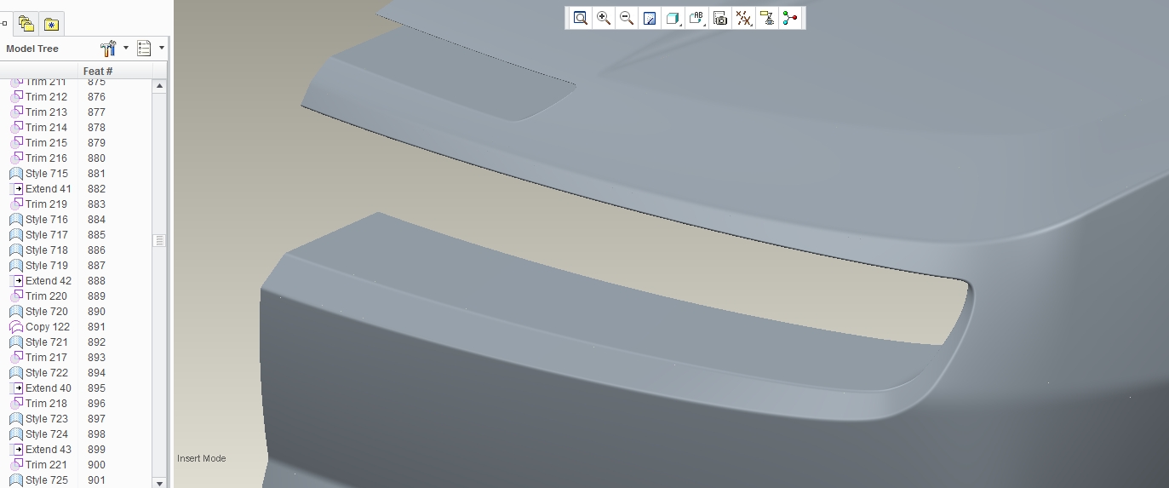Switch to the Favorites folder tab
The width and height of the screenshot is (1169, 488).
click(x=51, y=24)
